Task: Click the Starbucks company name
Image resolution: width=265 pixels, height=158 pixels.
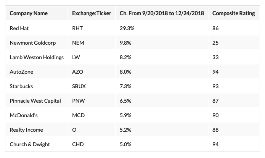Action: click(21, 86)
